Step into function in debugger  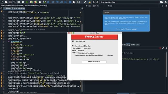point(57,2)
